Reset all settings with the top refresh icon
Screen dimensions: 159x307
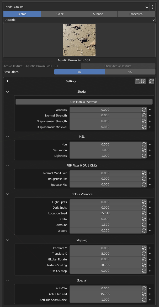(x=151, y=81)
